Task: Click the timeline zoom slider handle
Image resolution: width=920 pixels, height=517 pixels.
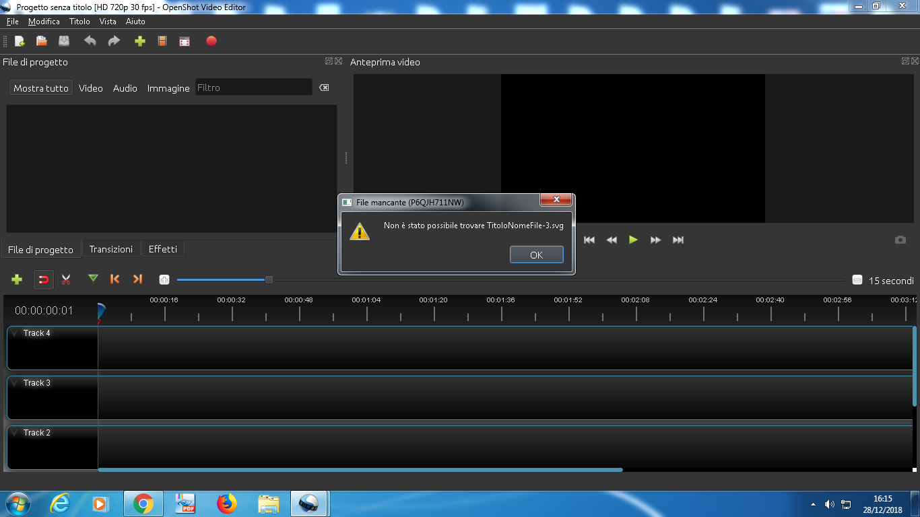Action: (269, 279)
